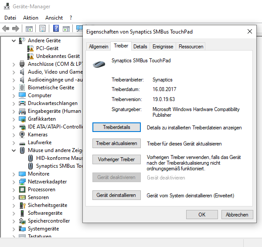This screenshot has height=247, width=262.
Task: Switch to the Ressourcen tab
Action: pyautogui.click(x=191, y=47)
